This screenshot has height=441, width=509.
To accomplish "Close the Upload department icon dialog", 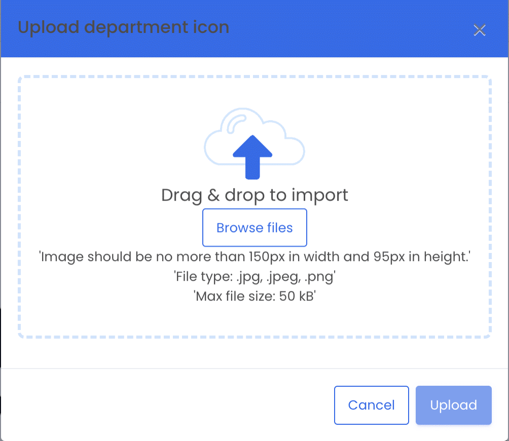I will 480,30.
